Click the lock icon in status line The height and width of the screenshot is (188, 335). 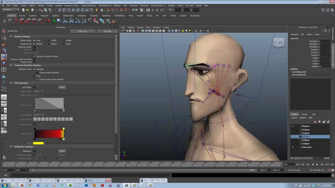click(96, 10)
